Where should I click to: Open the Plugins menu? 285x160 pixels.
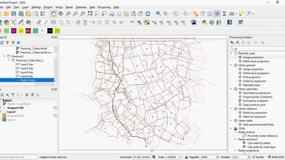point(48,7)
